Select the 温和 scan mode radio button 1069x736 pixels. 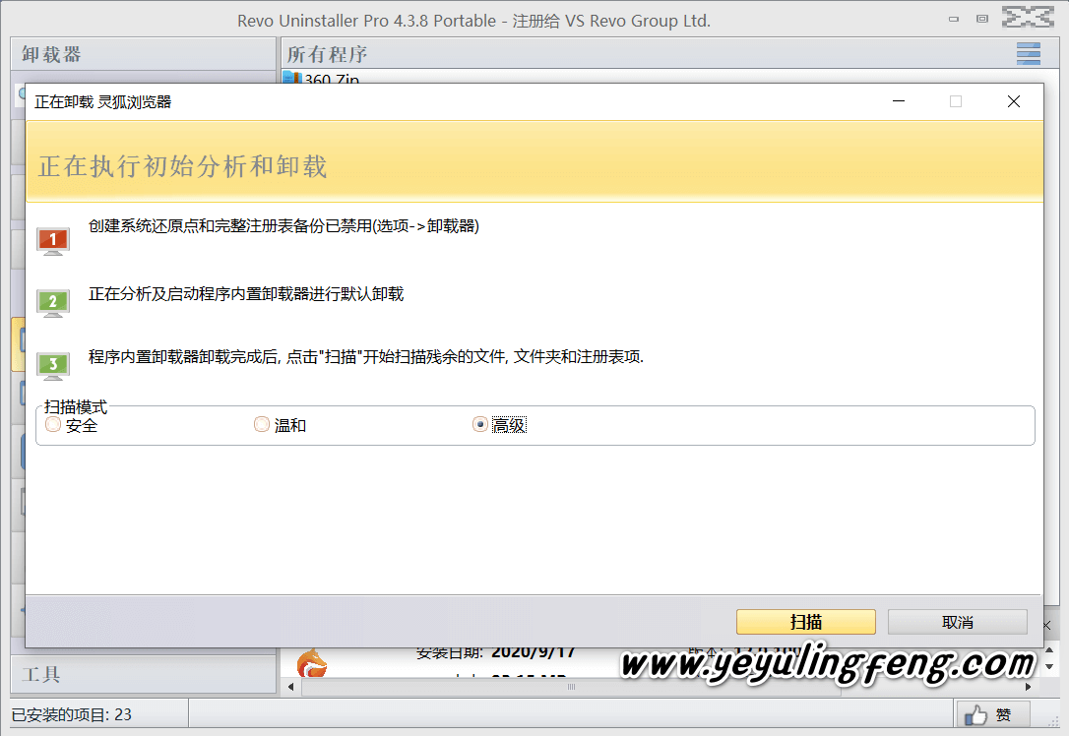(262, 424)
